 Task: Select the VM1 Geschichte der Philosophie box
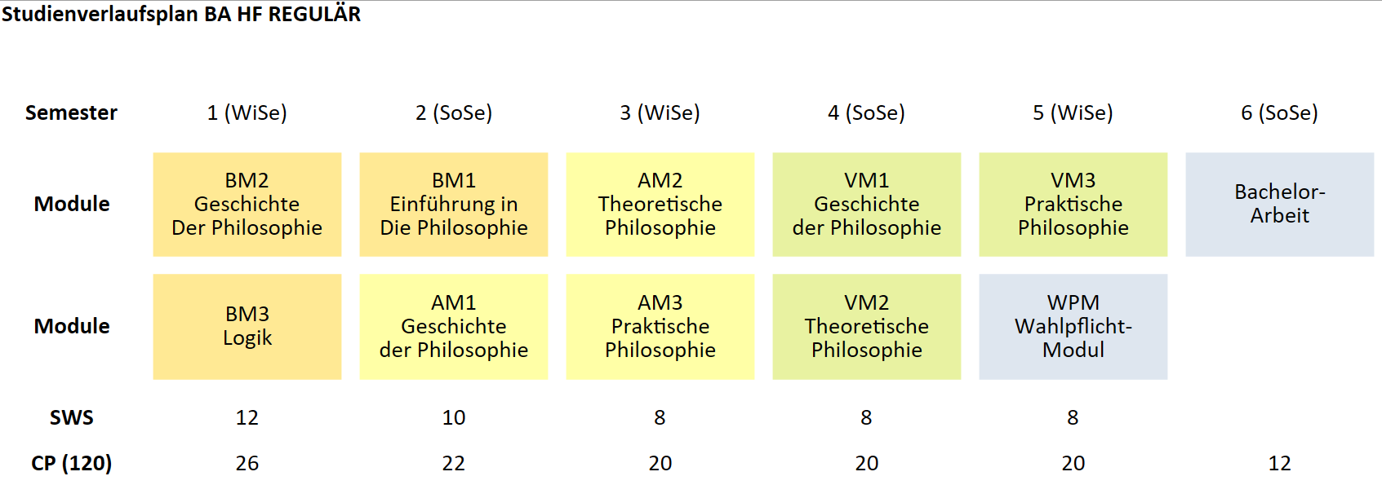tap(867, 205)
